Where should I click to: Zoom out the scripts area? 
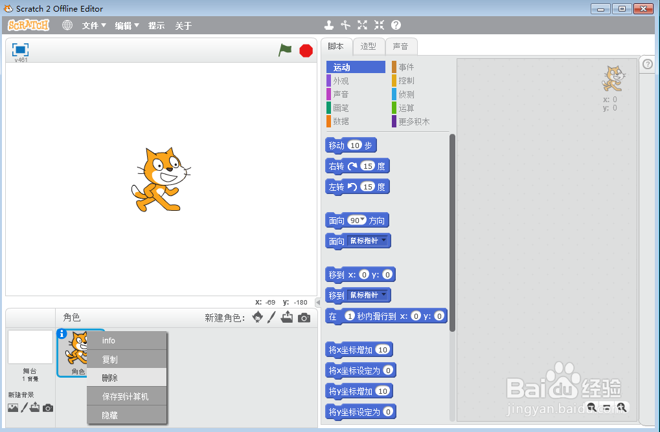click(x=591, y=407)
